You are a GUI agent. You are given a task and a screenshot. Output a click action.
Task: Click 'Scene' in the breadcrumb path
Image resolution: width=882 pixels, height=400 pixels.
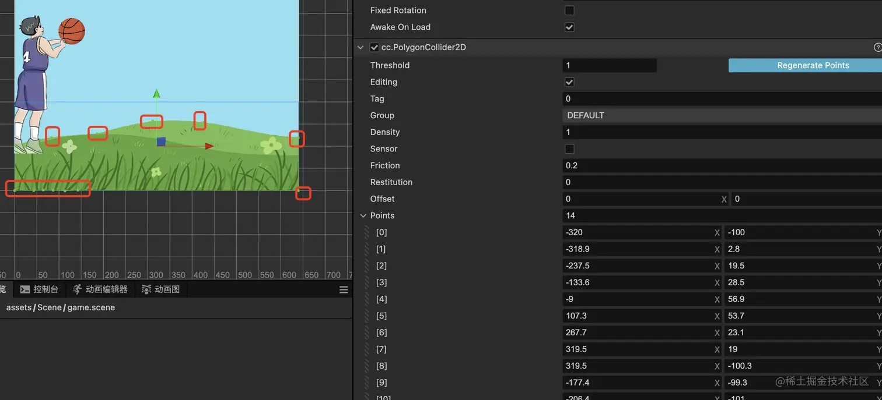[49, 307]
